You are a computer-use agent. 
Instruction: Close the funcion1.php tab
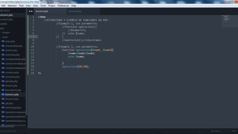coord(64,12)
